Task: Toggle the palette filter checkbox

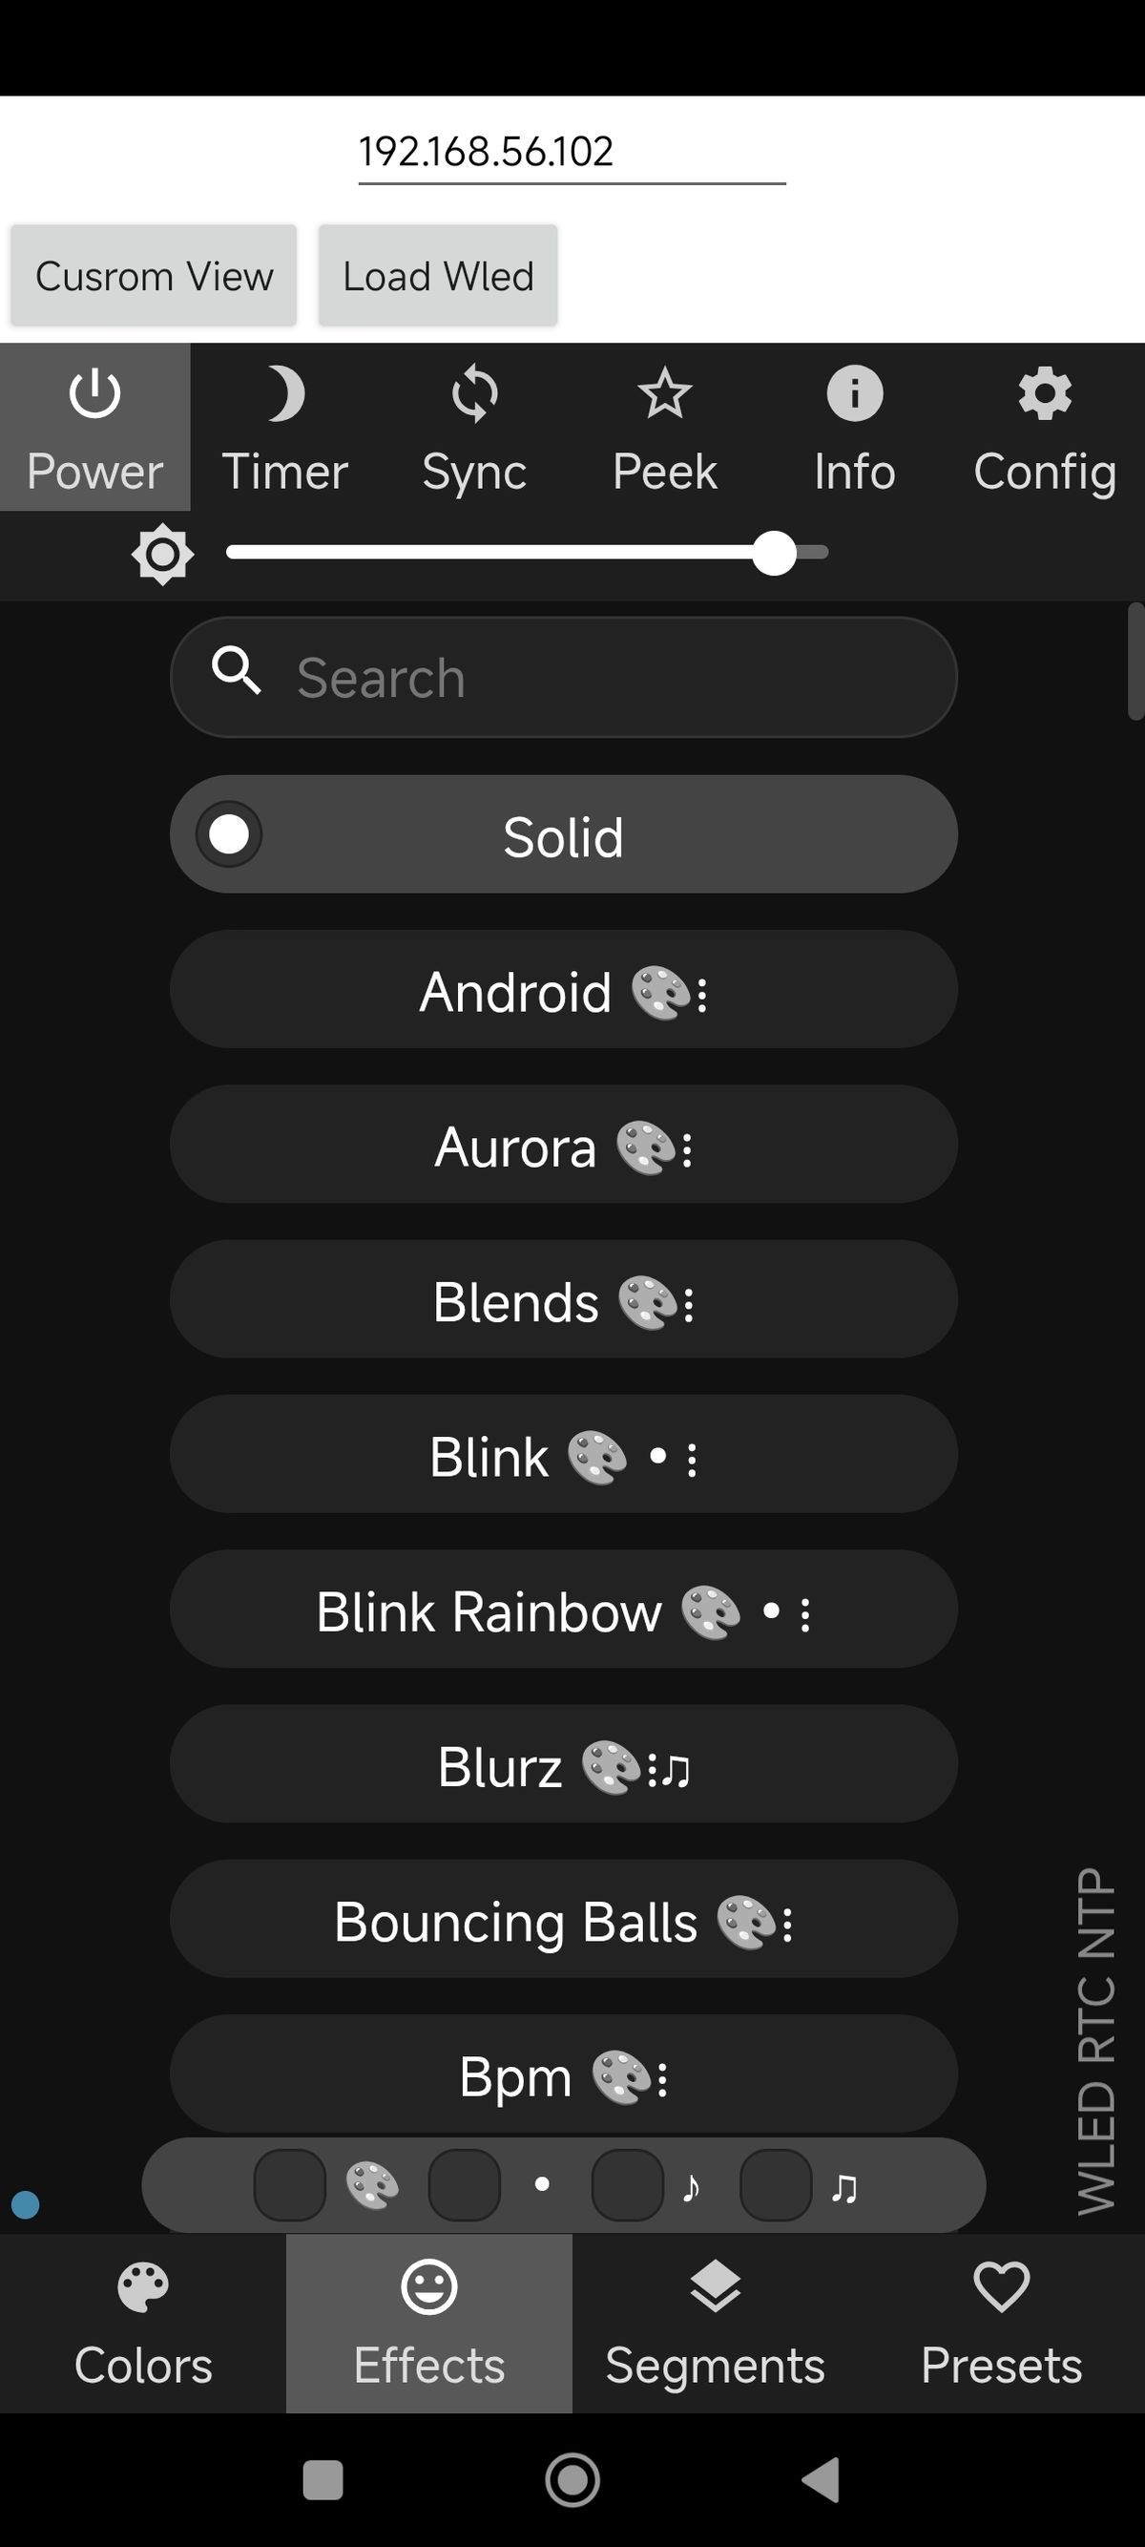Action: tap(289, 2185)
